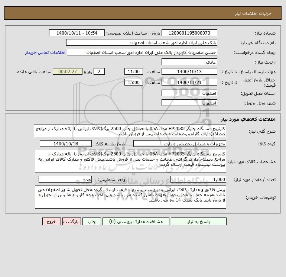Click the goods specifications text area
This screenshot has width=286, height=277.
click(130, 161)
